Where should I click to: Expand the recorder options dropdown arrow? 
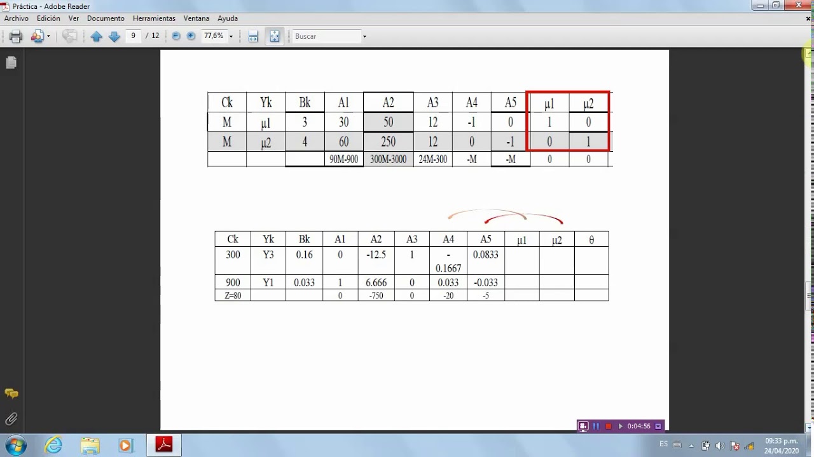658,426
